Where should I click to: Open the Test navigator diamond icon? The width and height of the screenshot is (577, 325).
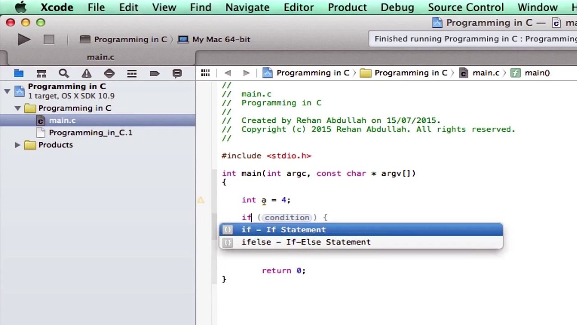click(x=109, y=73)
